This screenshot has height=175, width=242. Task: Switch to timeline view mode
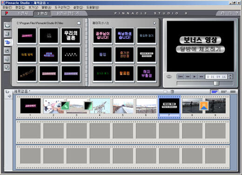[223, 92]
